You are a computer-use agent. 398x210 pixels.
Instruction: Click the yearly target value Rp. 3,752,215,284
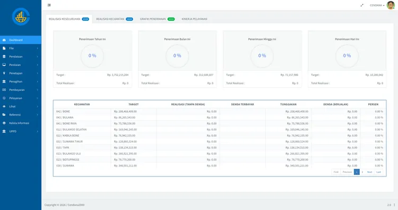point(118,75)
